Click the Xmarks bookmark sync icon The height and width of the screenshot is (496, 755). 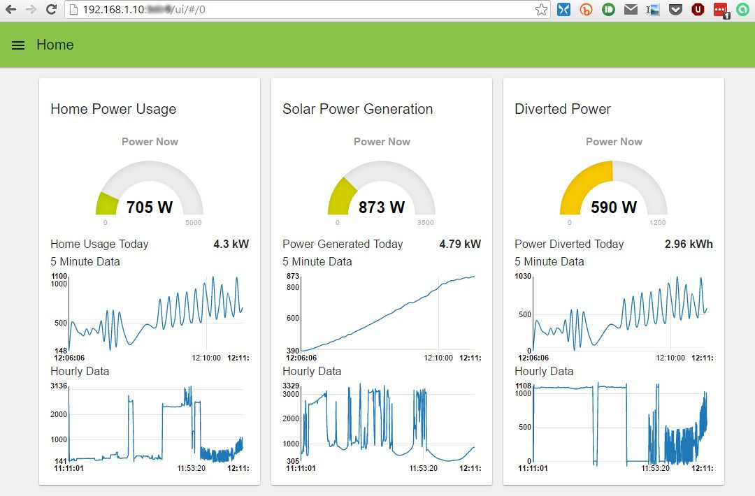tap(563, 10)
